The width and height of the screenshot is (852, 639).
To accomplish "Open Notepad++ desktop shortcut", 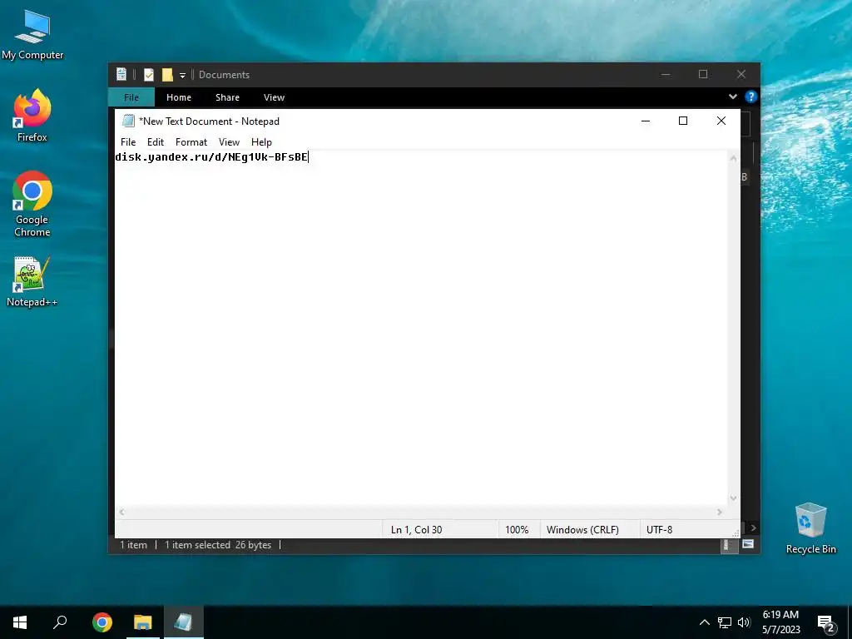I will (x=32, y=281).
